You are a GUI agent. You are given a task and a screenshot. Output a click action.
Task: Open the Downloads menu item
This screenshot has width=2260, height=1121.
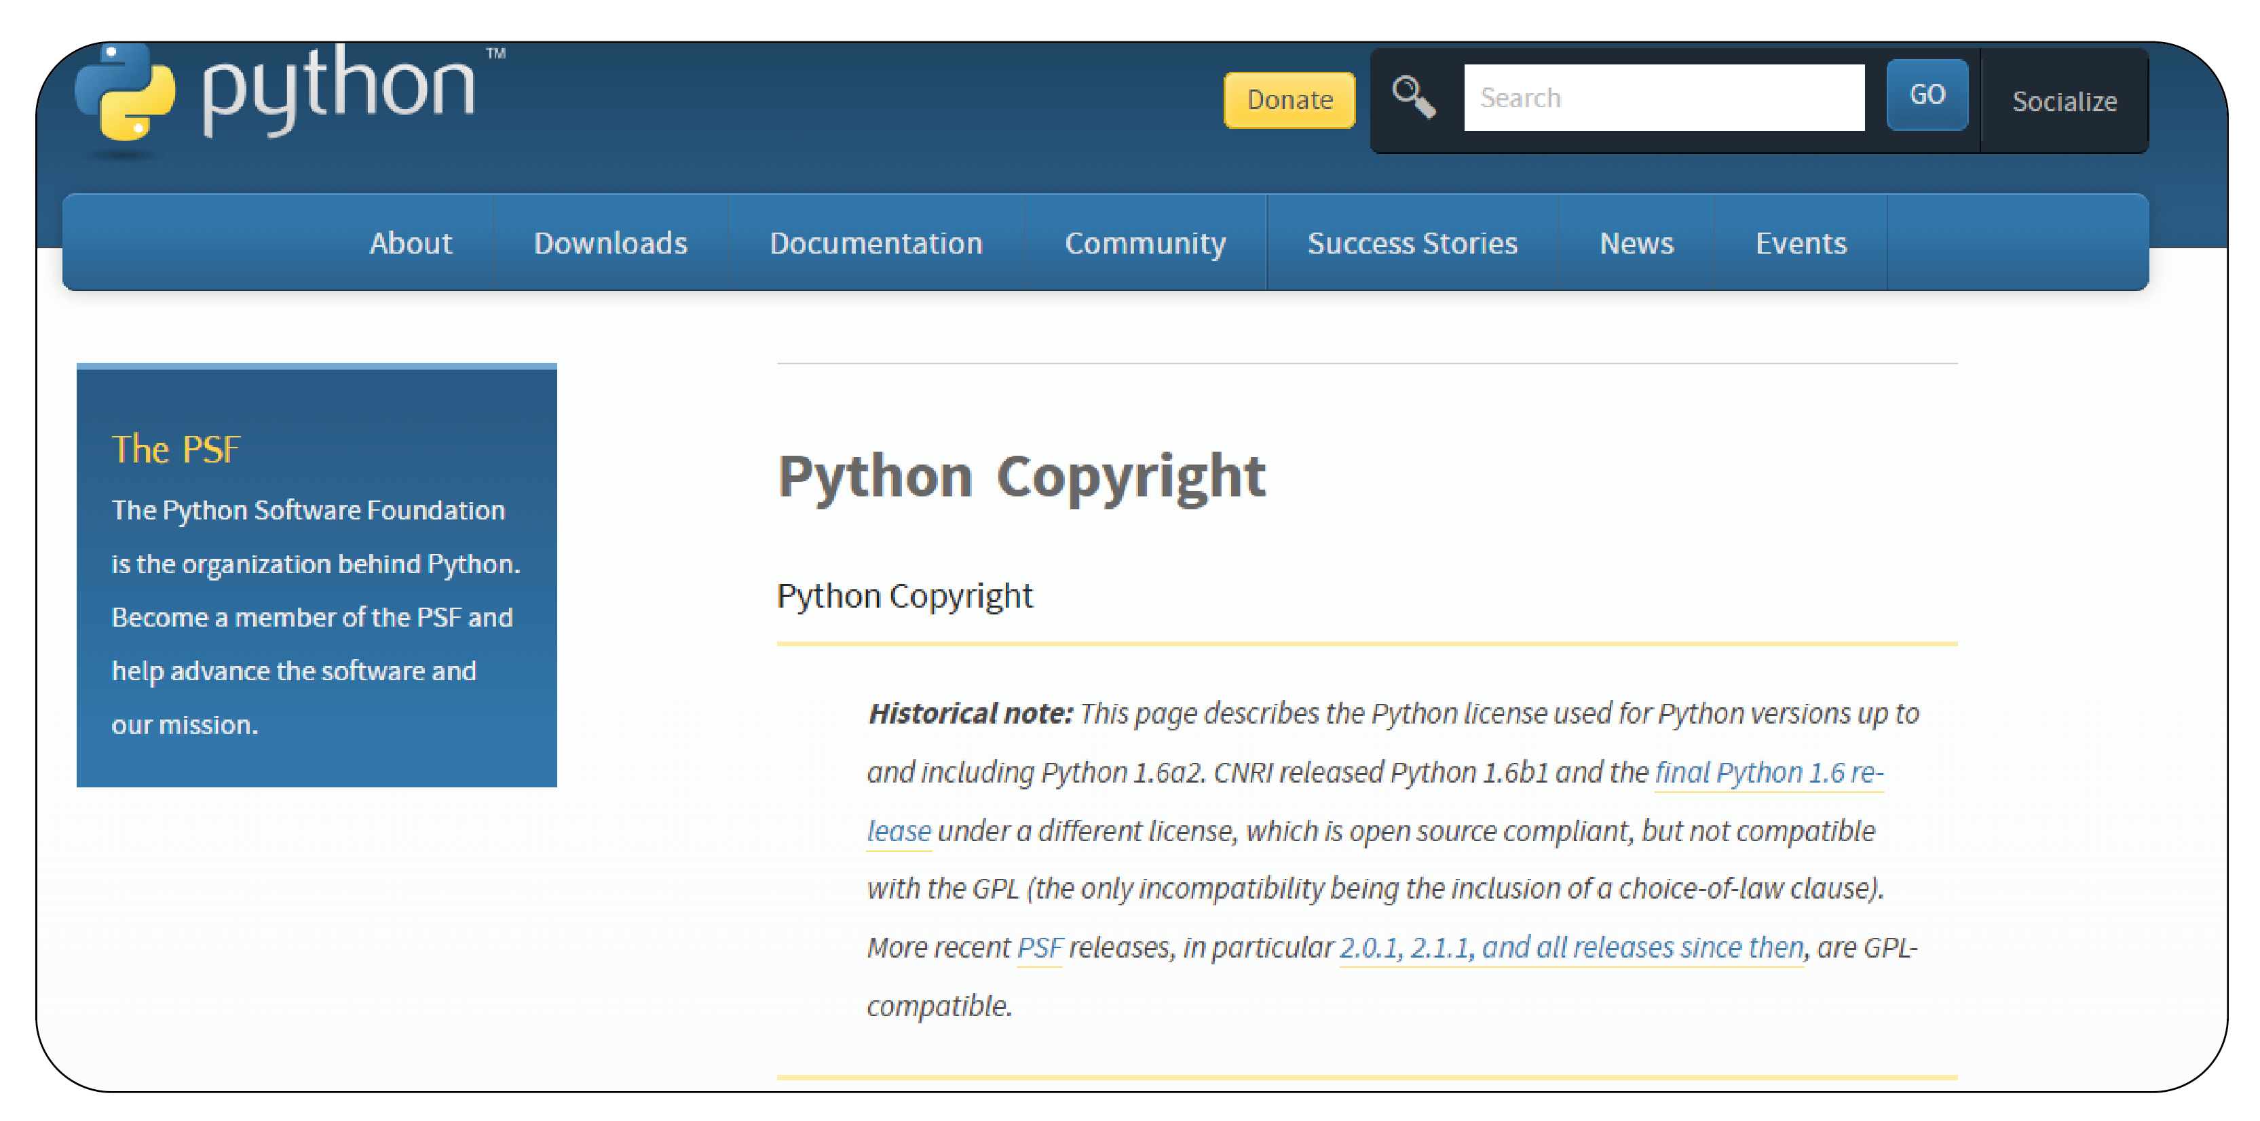point(611,243)
